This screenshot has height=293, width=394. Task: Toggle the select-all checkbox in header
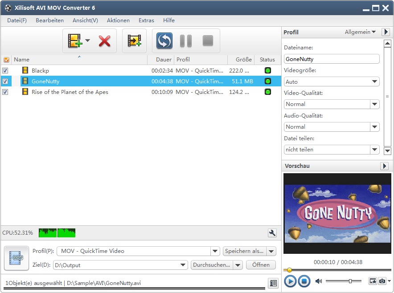pos(6,60)
